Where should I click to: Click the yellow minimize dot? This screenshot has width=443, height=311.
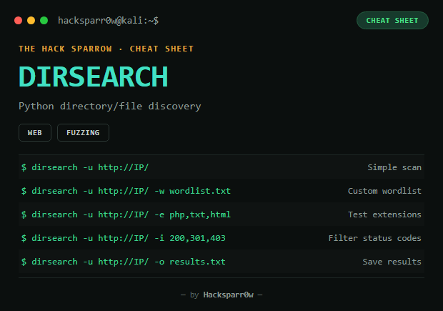click(31, 21)
